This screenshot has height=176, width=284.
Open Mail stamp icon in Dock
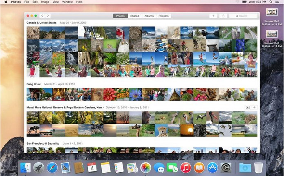[65, 168]
